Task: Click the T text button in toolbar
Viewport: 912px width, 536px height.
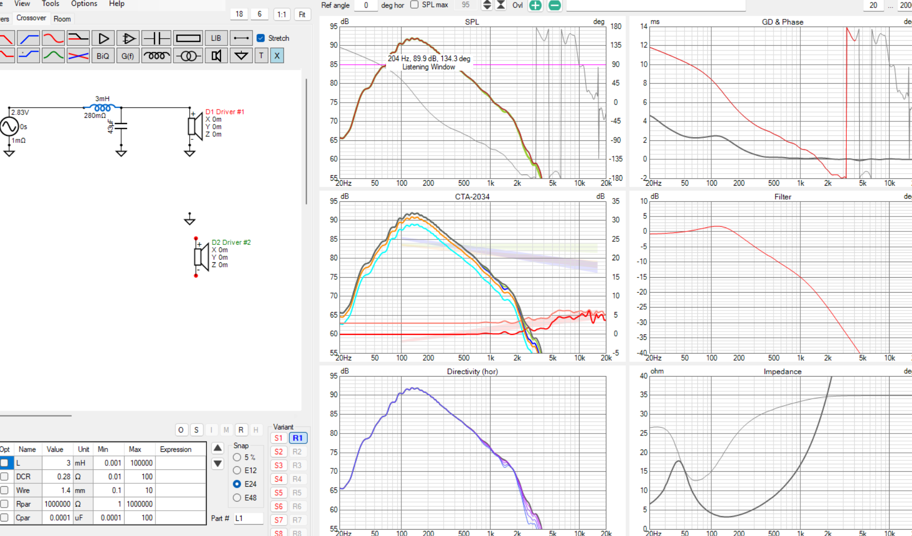Action: (261, 56)
